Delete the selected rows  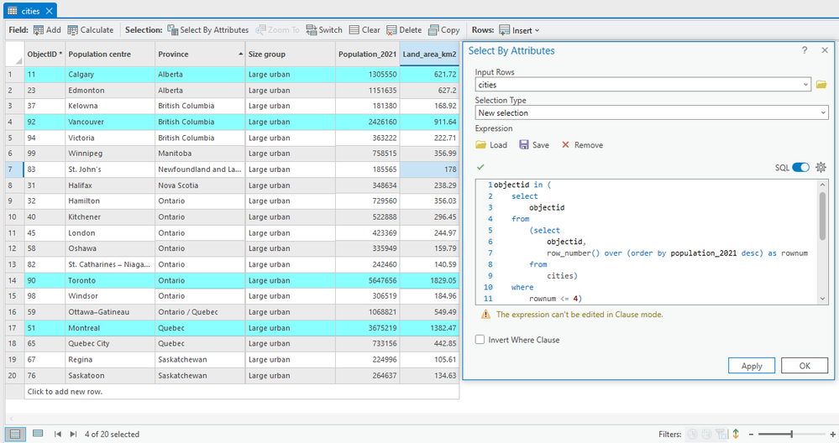404,30
